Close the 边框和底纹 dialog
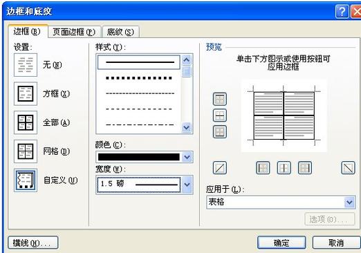The image size is (361, 253). tap(356, 11)
